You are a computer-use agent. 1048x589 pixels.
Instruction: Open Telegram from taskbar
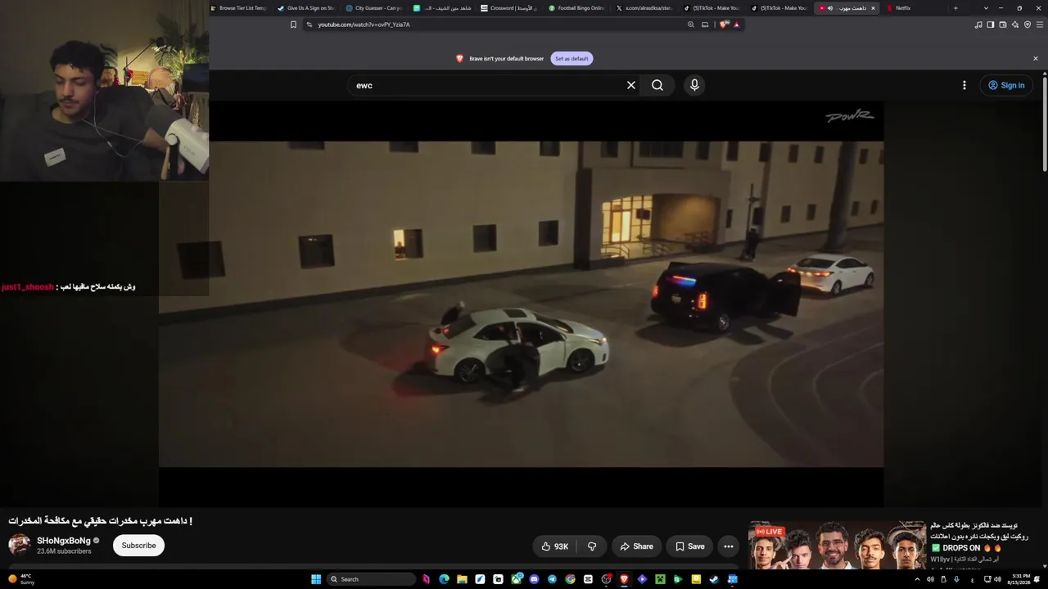(x=552, y=579)
